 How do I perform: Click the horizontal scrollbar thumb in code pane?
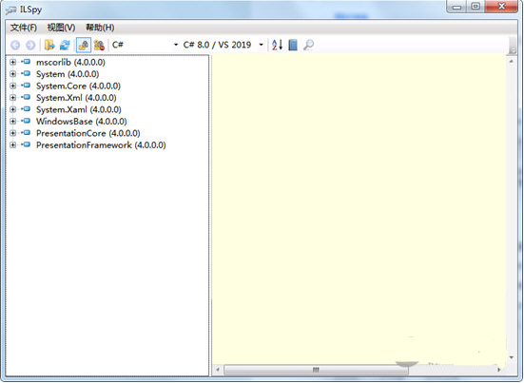click(316, 370)
